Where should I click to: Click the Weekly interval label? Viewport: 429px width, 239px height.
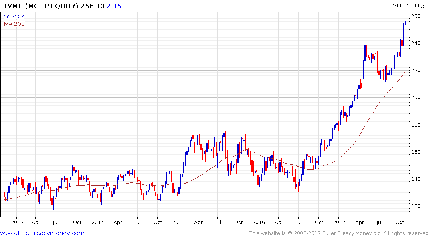point(14,16)
